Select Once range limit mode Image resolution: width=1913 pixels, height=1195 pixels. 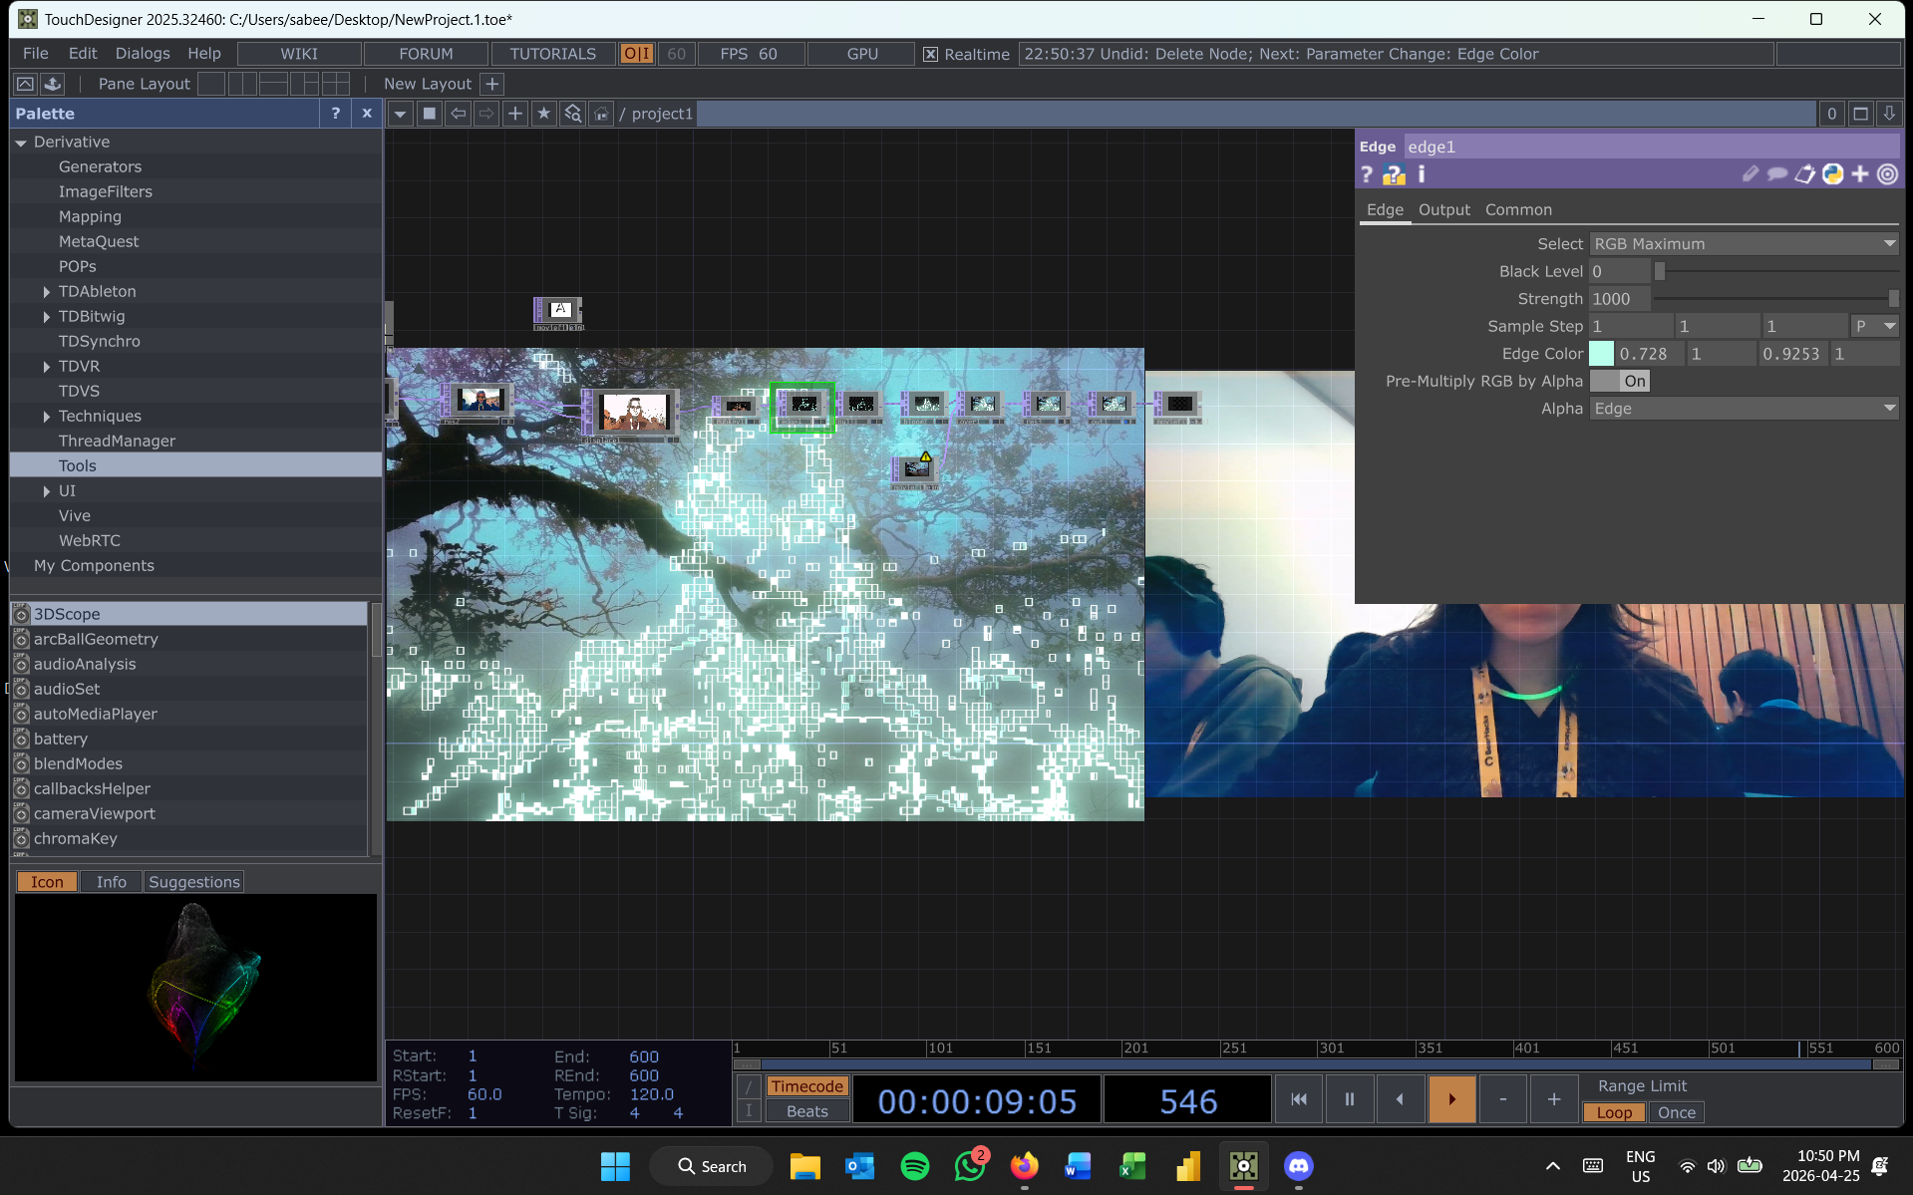point(1677,1112)
